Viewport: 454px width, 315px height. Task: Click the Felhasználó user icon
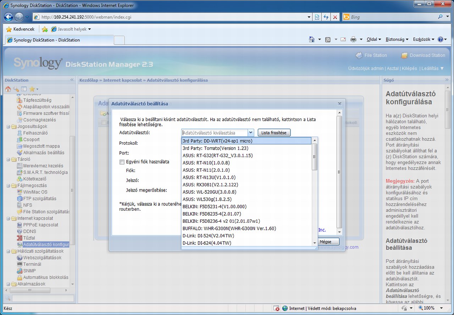[20, 133]
